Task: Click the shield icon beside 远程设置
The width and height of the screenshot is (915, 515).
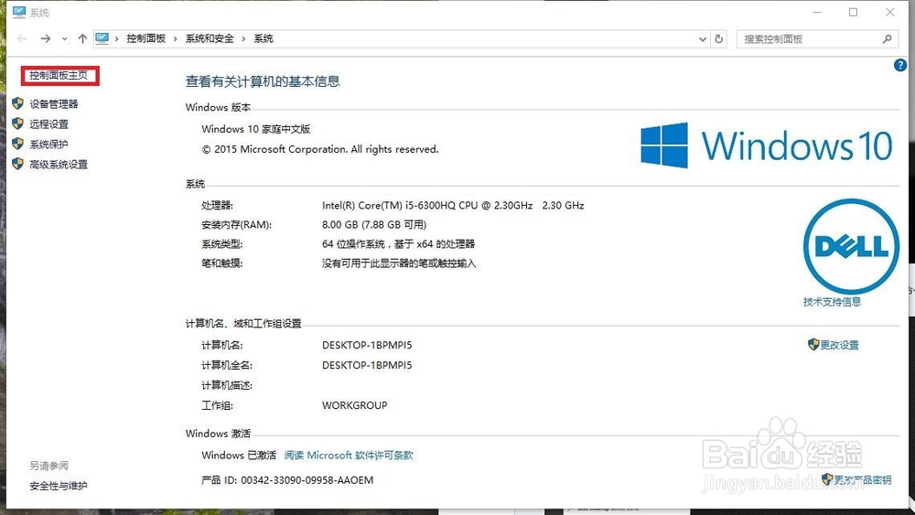Action: click(18, 123)
